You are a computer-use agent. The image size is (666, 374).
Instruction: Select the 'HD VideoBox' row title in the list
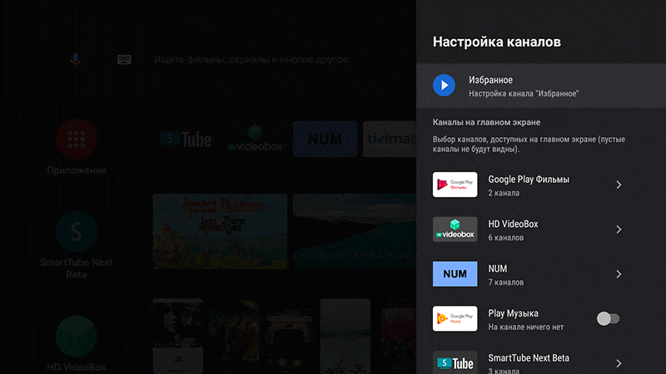[x=513, y=224]
